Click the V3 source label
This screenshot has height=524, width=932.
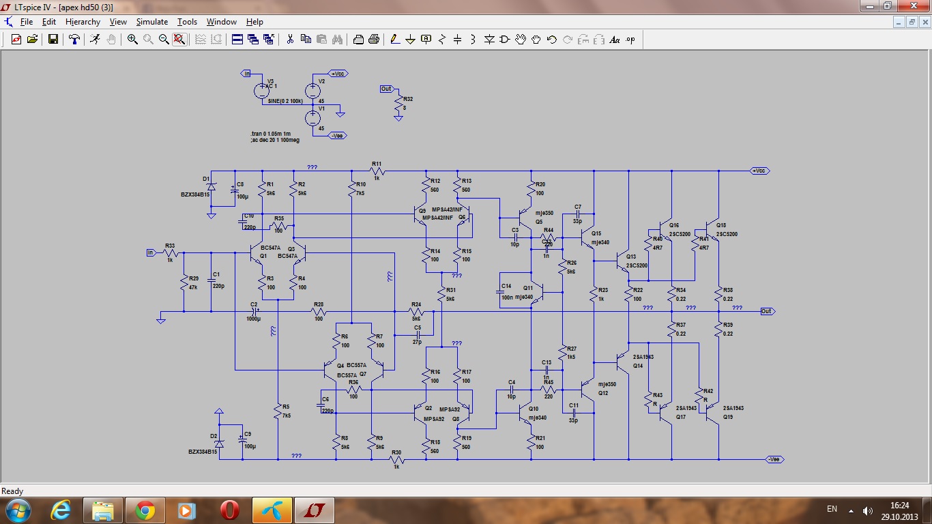click(x=270, y=81)
